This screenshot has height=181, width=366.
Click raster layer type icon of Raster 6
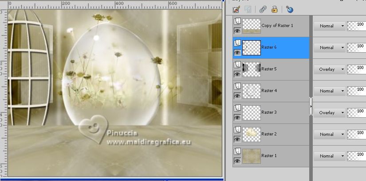[x=237, y=43]
